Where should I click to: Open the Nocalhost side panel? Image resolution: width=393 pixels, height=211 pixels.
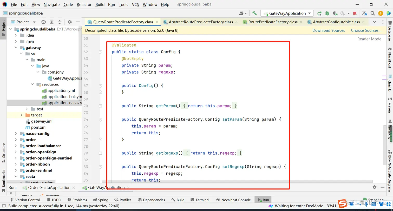(x=390, y=58)
